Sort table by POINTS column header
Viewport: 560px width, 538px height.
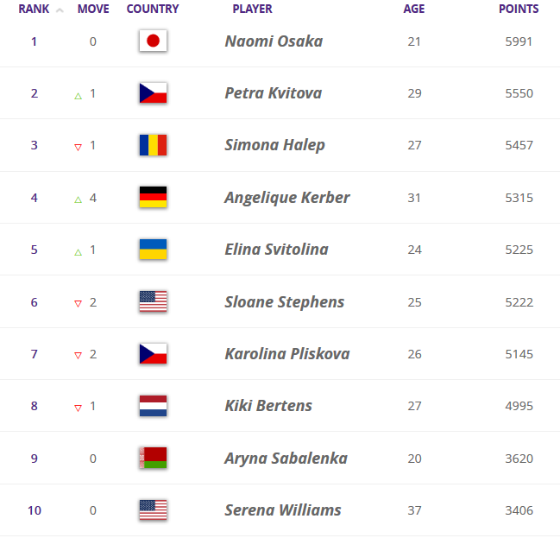(x=519, y=9)
